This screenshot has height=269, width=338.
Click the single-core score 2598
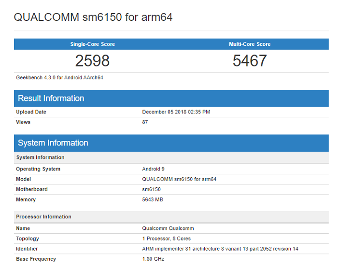coord(93,60)
